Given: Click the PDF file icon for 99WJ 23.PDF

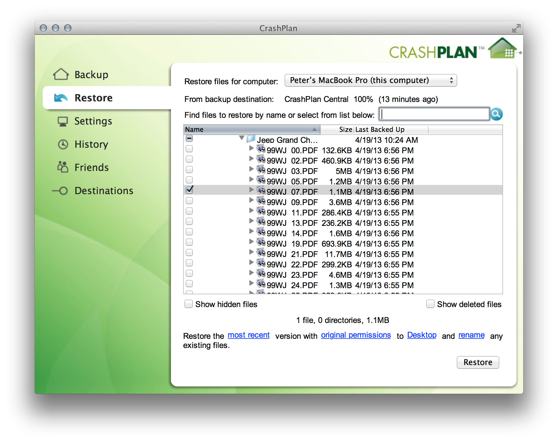Looking at the screenshot, I should click(x=261, y=273).
